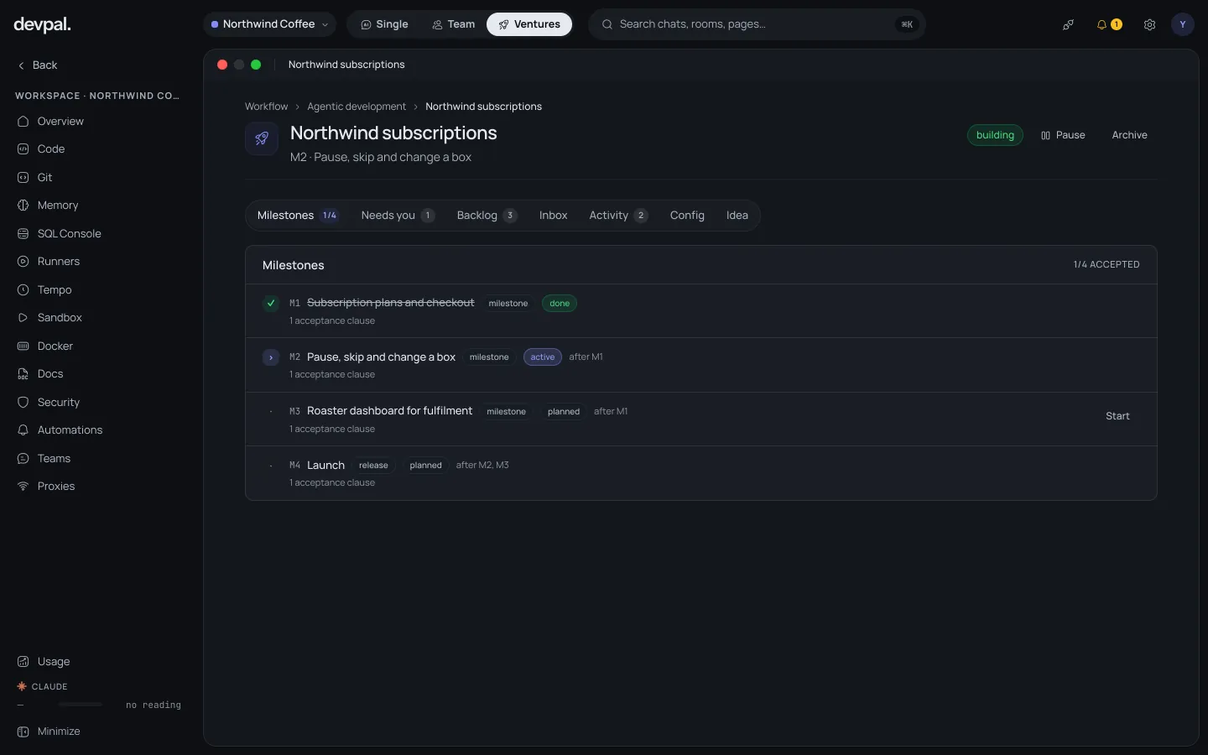Open the Security shield icon
The width and height of the screenshot is (1208, 755).
click(x=23, y=403)
